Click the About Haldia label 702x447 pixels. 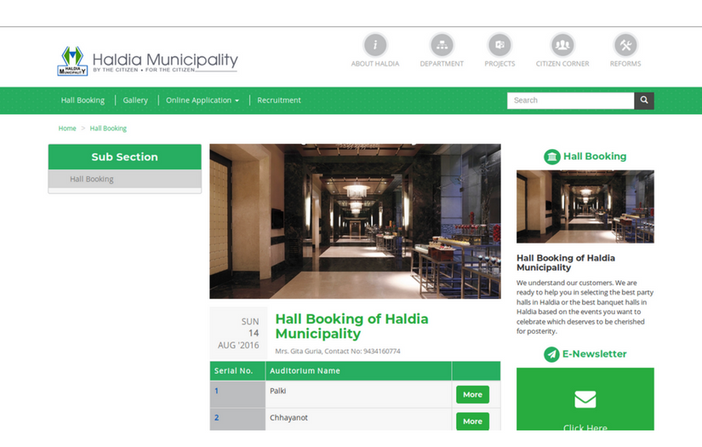tap(375, 64)
